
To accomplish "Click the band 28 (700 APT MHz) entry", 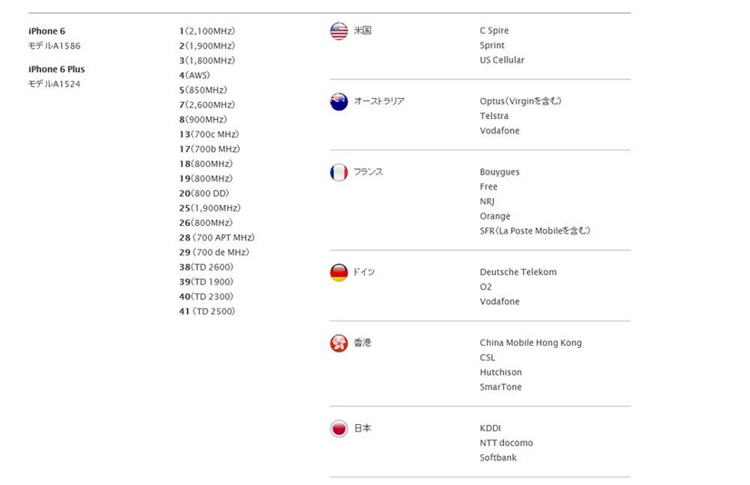I will tap(217, 238).
